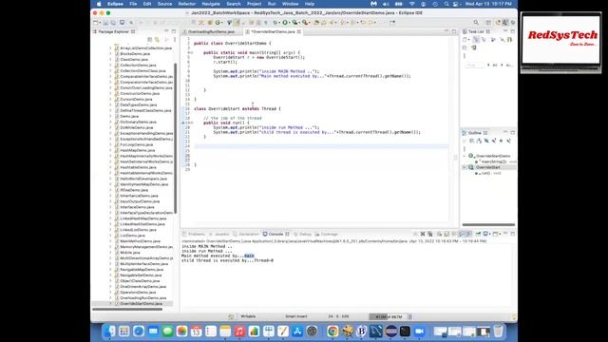Click Remove All Terminated Launches in Console
This screenshot has width=608, height=342.
click(x=430, y=234)
